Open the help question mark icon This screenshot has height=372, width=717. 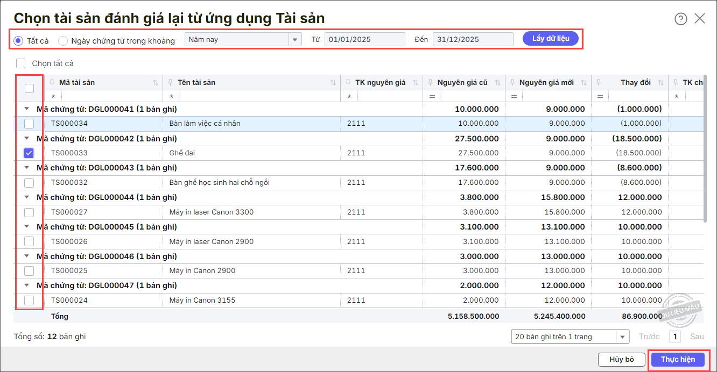[x=680, y=19]
